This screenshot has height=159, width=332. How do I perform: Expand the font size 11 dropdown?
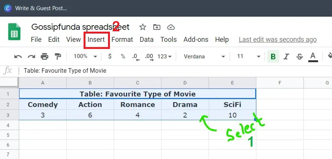248,57
